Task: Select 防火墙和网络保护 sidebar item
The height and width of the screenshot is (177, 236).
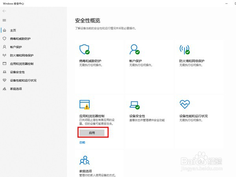Action: [x=22, y=55]
